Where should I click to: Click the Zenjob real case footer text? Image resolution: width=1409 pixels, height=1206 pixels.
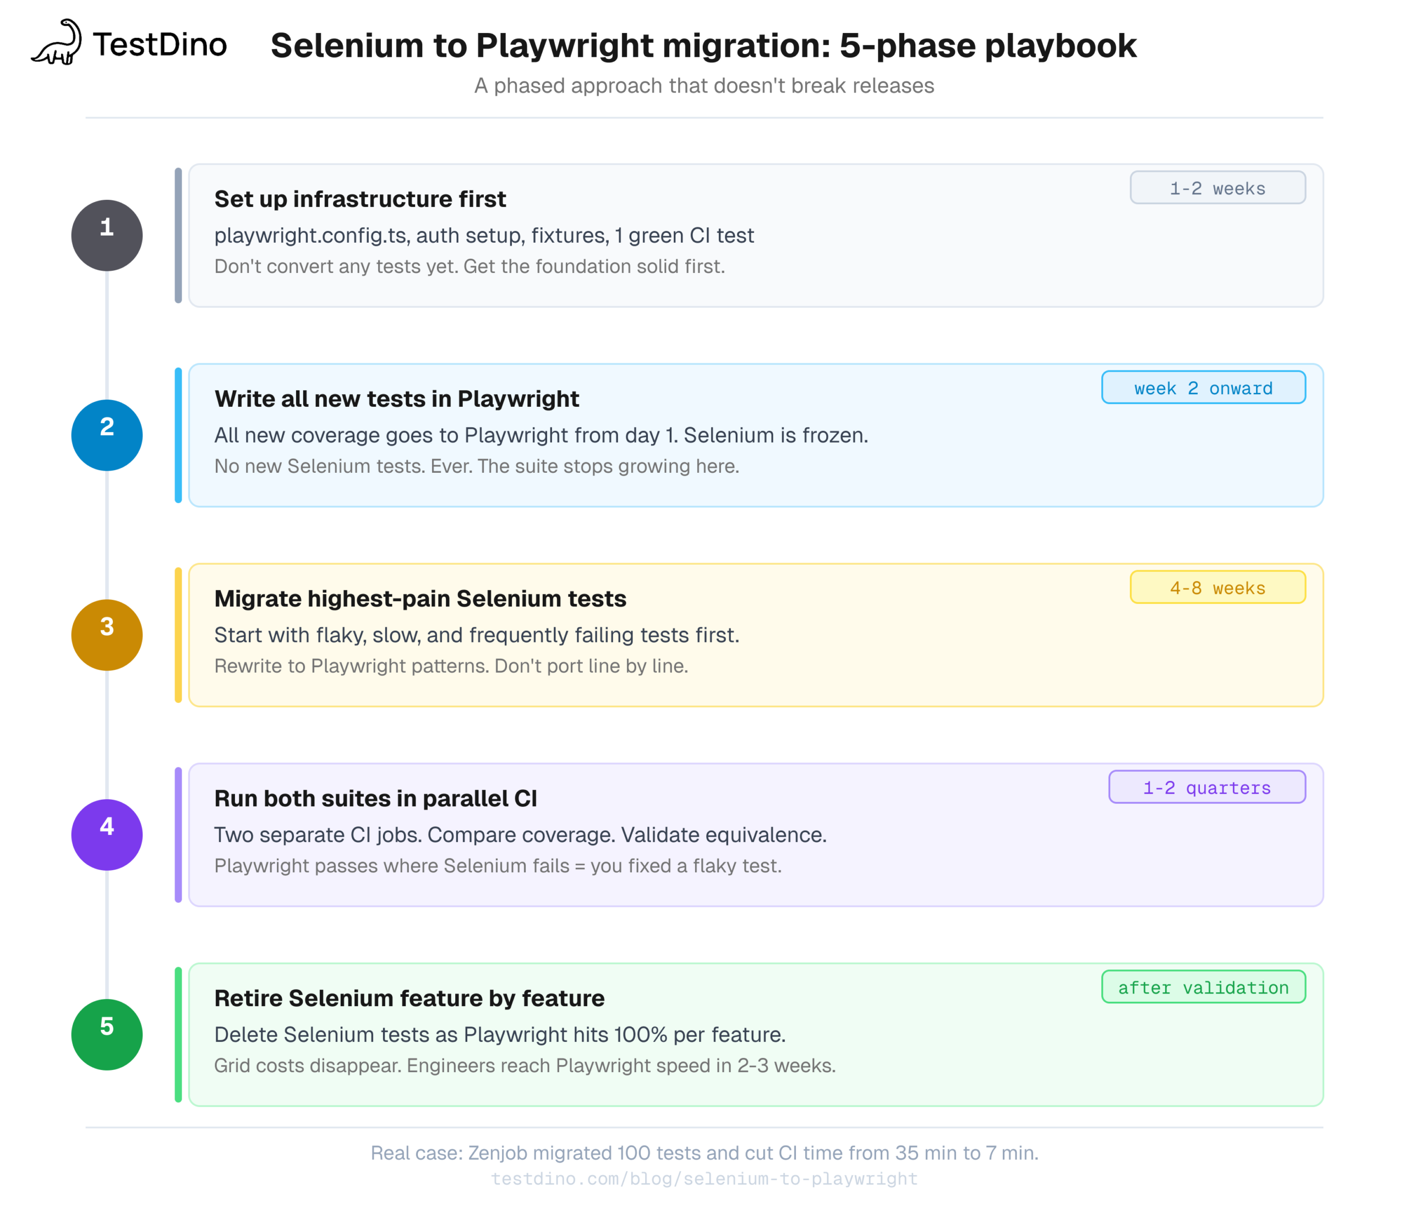(704, 1152)
